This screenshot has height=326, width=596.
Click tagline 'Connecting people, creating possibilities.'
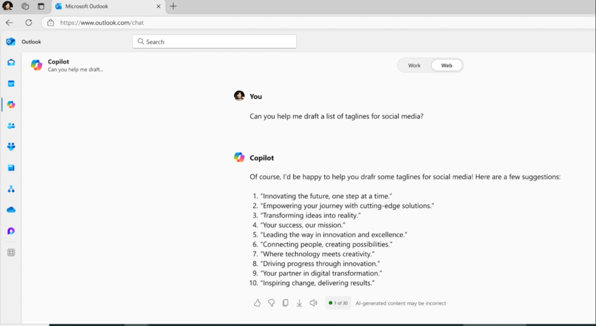point(326,245)
